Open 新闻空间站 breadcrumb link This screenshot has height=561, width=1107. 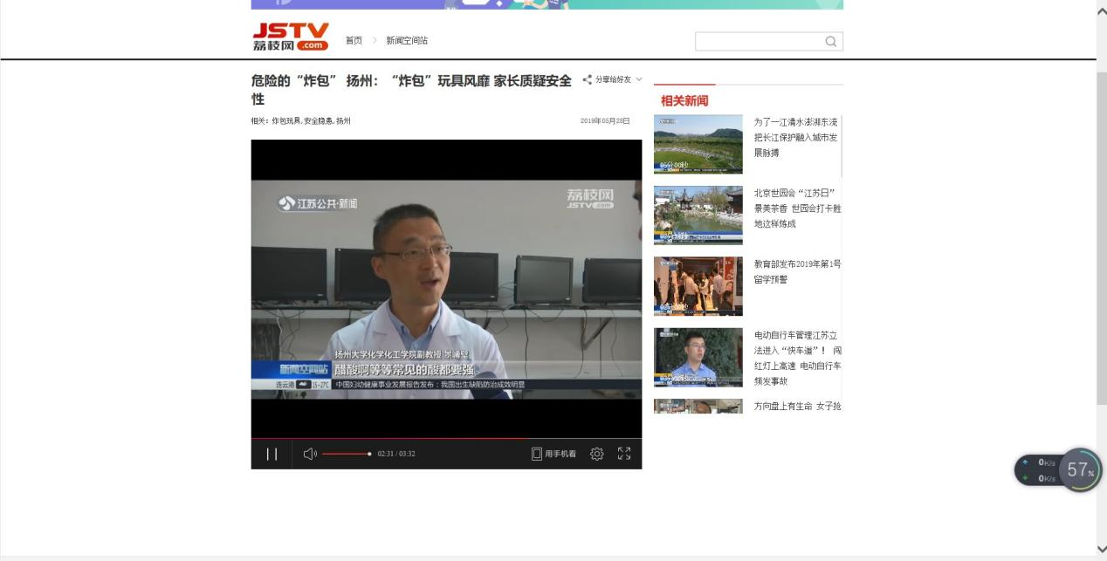(407, 41)
